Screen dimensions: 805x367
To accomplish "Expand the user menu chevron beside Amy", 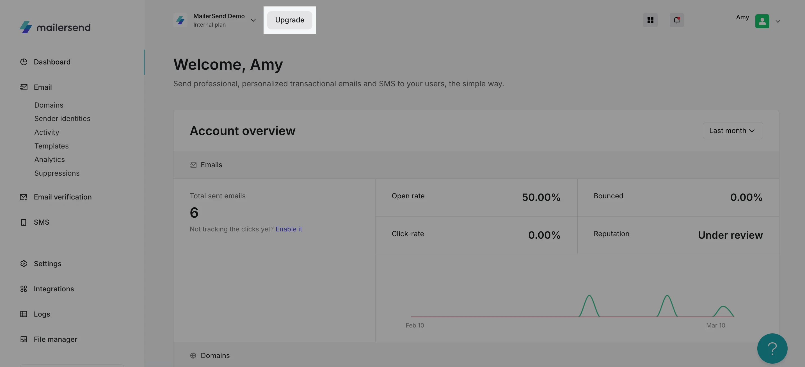I will (x=778, y=22).
